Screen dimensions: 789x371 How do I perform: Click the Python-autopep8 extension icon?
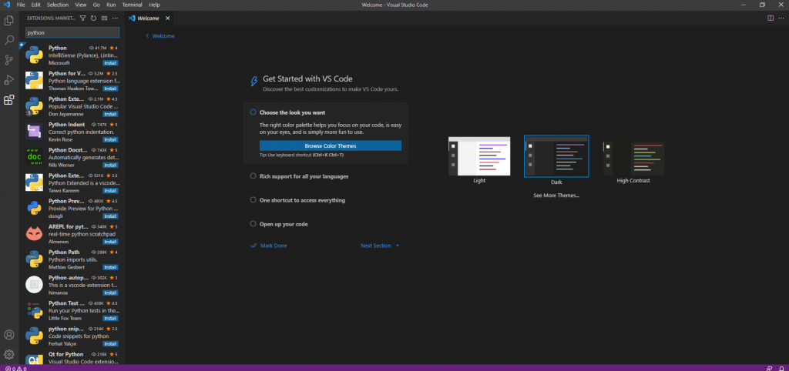click(x=34, y=285)
